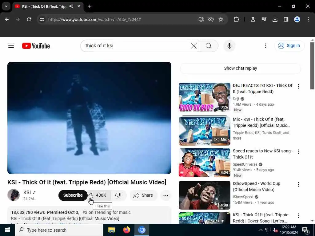
Task: Open SpeedUniverse channel link
Action: [x=245, y=164]
